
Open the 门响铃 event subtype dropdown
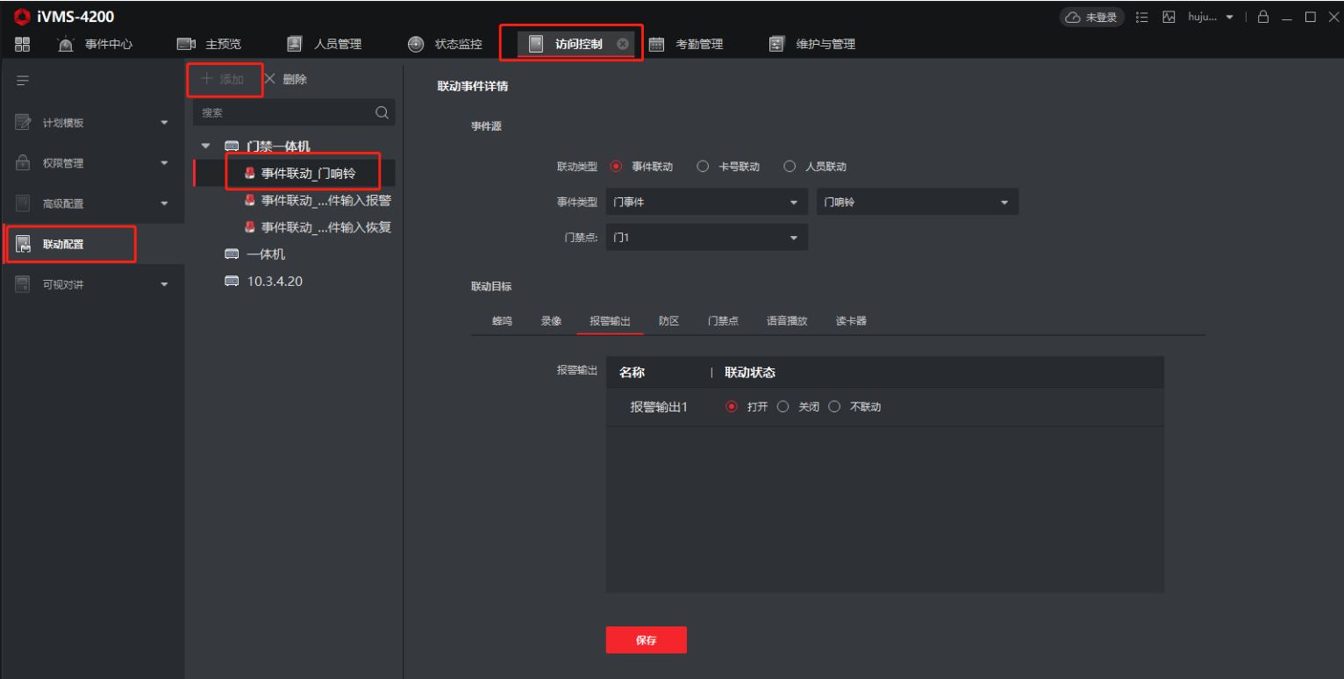pyautogui.click(x=918, y=203)
